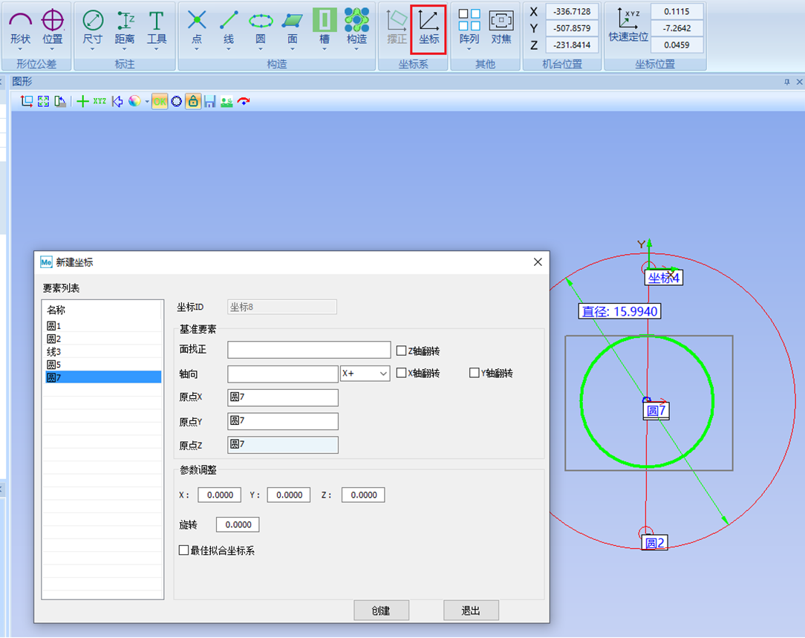Open the color wheel dropdown arrow

[146, 102]
